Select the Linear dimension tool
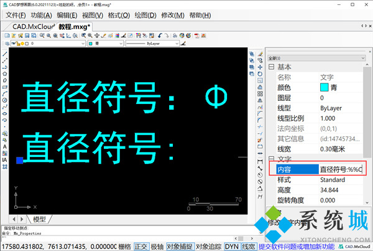 [260, 161]
